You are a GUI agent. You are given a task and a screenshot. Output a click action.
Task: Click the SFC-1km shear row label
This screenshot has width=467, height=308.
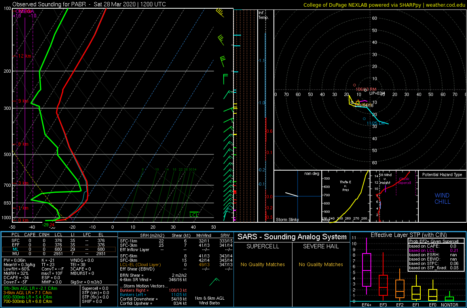129,241
